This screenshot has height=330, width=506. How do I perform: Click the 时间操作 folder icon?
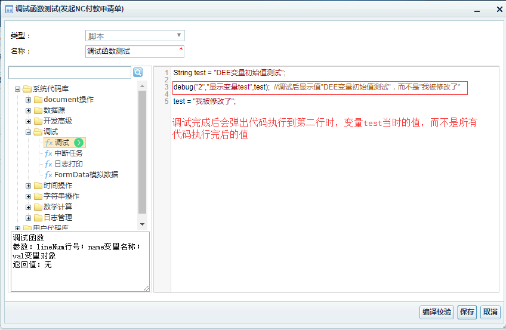coord(38,186)
